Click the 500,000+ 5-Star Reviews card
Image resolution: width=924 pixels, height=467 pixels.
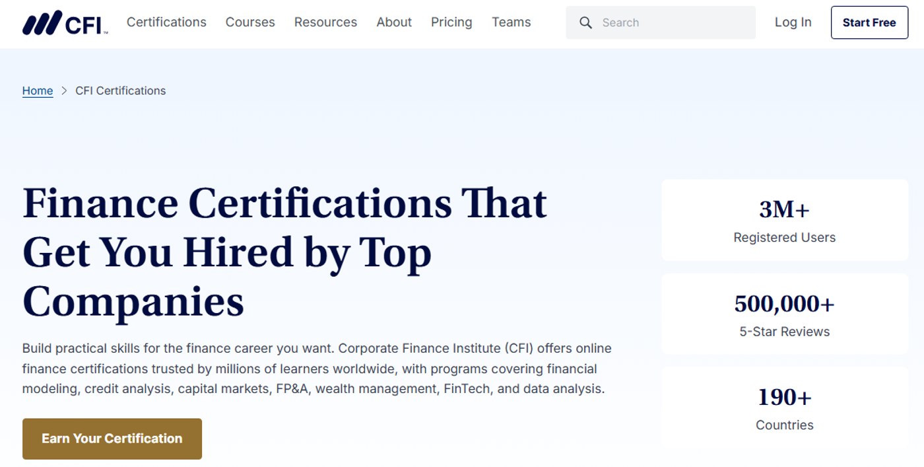[785, 314]
